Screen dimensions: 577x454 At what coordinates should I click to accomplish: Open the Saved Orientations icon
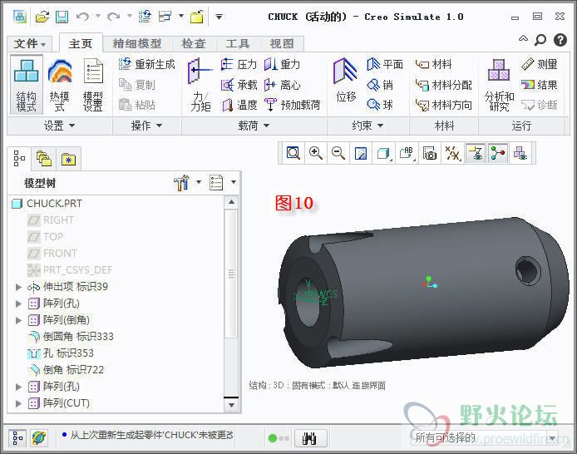[407, 153]
